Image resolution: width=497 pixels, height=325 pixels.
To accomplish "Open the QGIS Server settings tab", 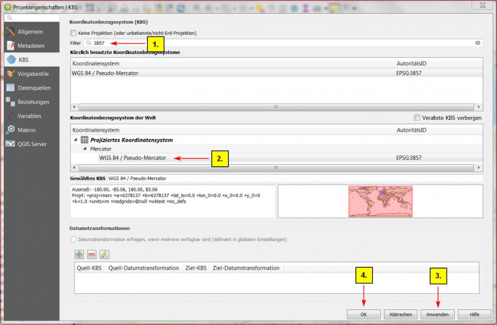I will coord(31,144).
